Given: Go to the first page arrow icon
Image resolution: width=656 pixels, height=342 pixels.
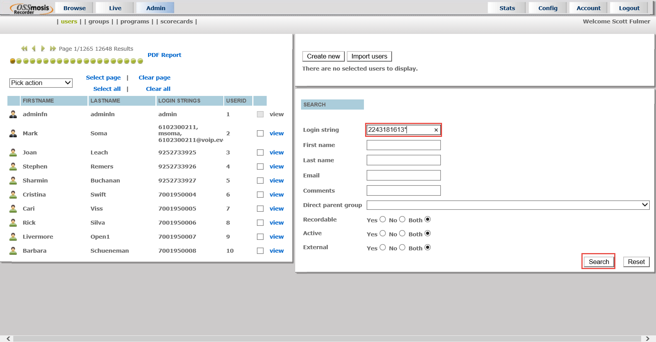Looking at the screenshot, I should [24, 48].
